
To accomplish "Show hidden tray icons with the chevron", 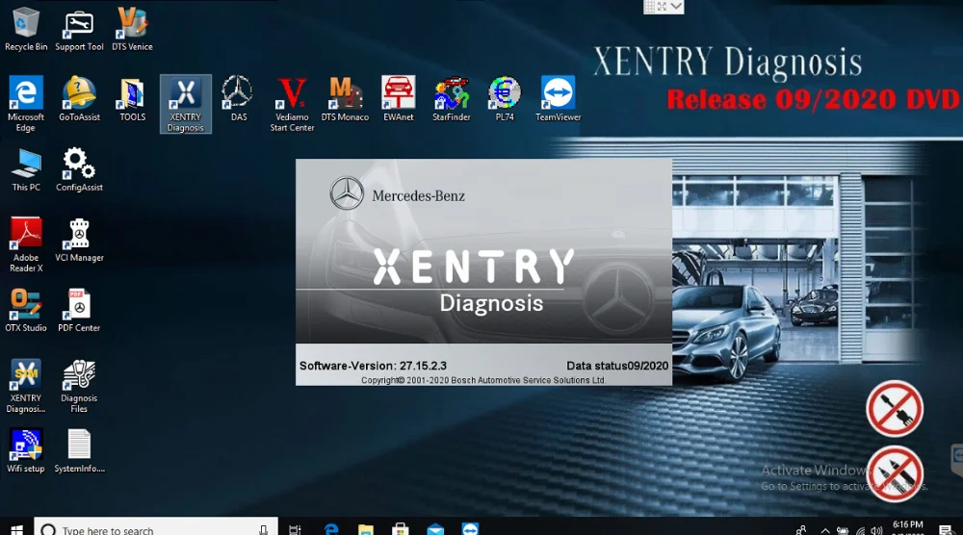I will click(x=825, y=531).
